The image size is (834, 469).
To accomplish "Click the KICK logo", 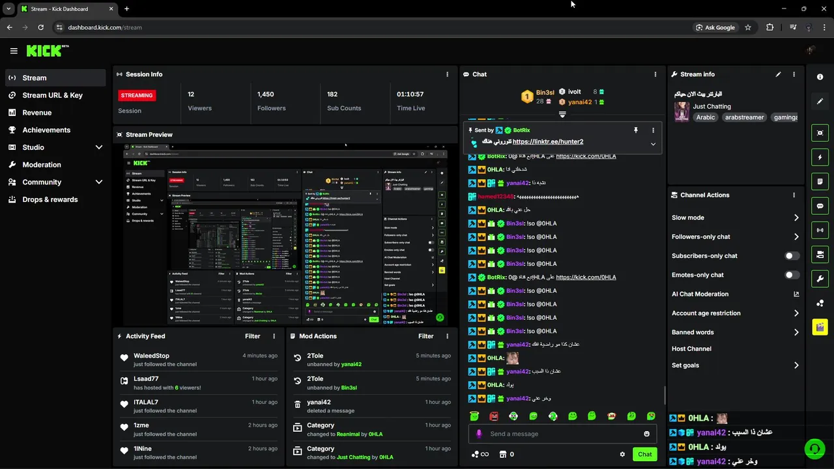I will (x=47, y=51).
